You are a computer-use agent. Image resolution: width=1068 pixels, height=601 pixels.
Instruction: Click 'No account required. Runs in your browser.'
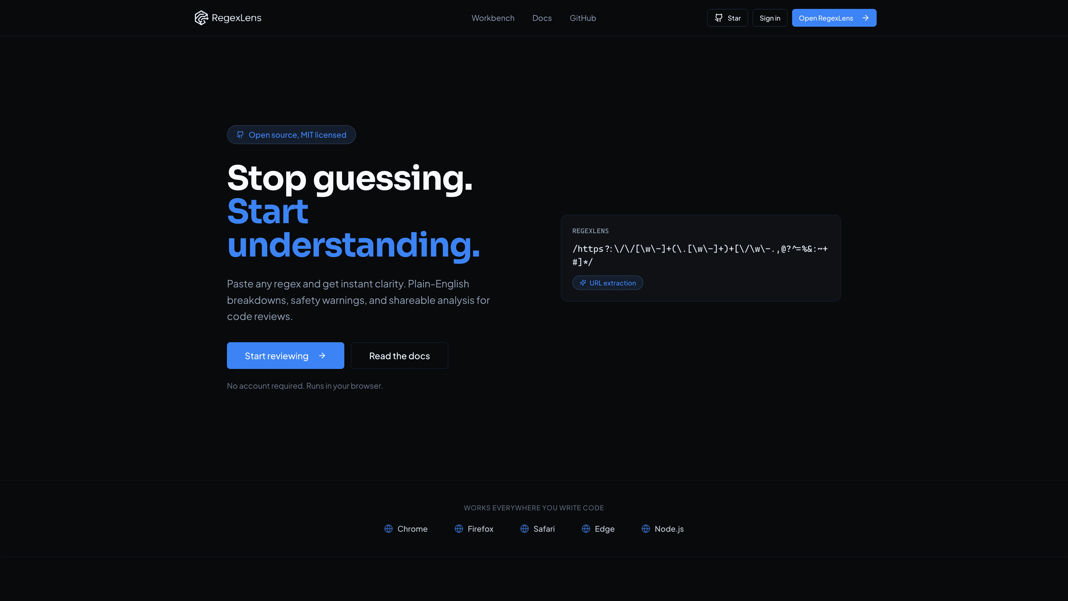305,386
